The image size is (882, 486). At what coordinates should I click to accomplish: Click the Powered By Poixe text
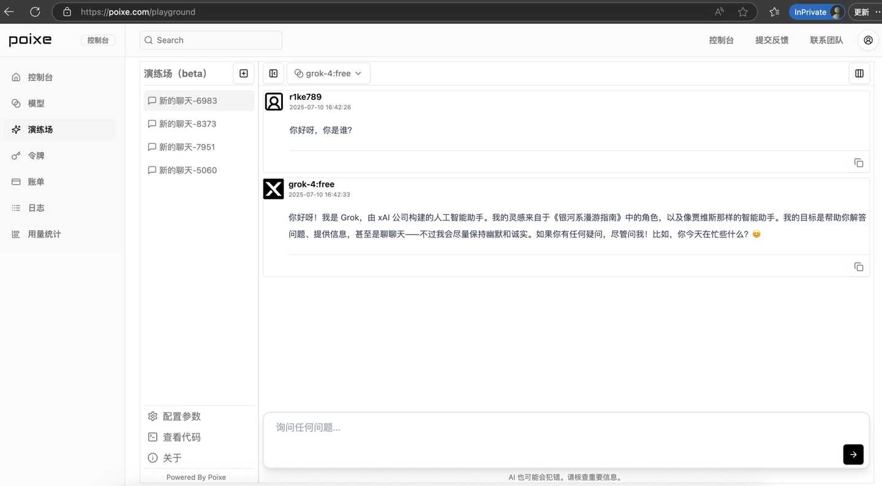point(196,477)
